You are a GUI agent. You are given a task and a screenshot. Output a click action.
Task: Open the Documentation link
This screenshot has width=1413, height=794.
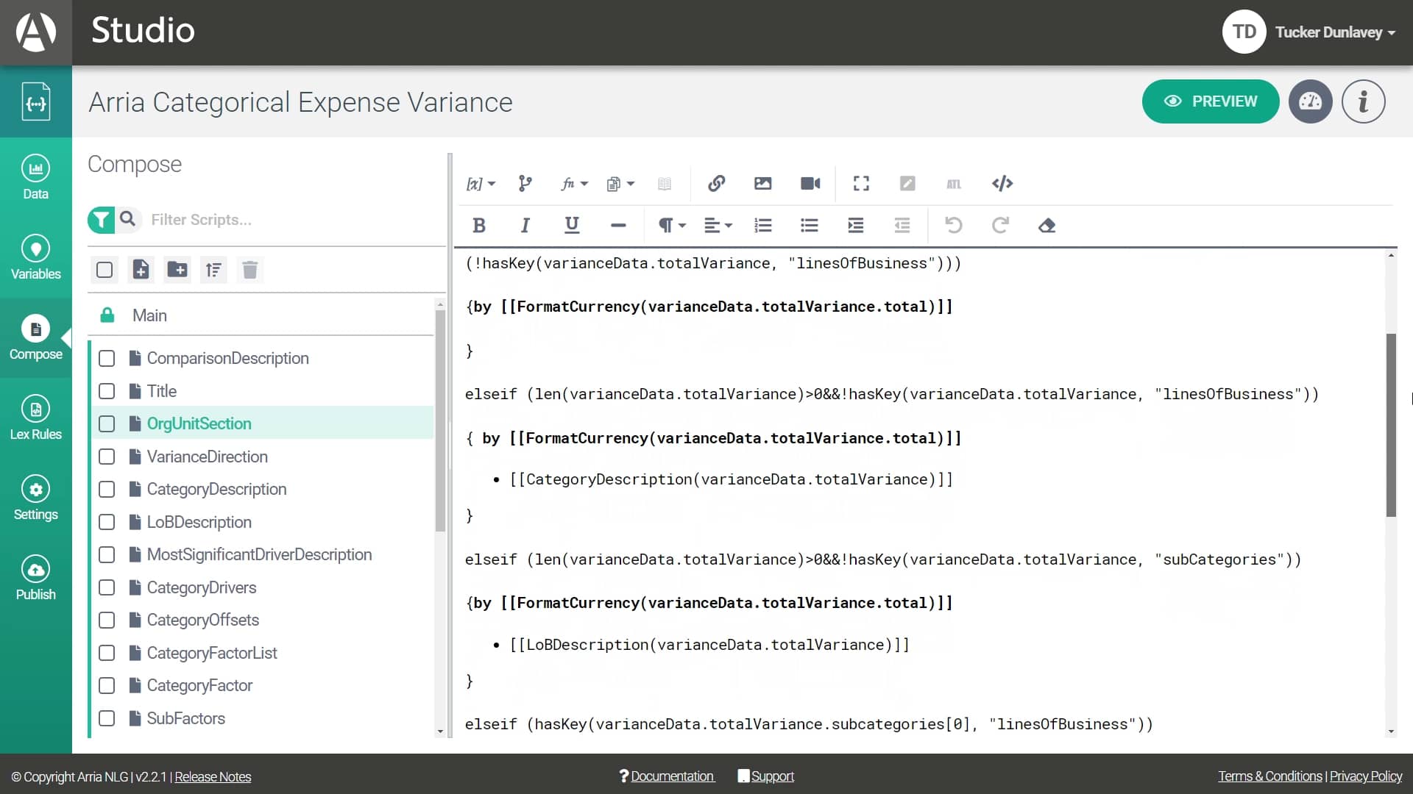click(x=672, y=776)
